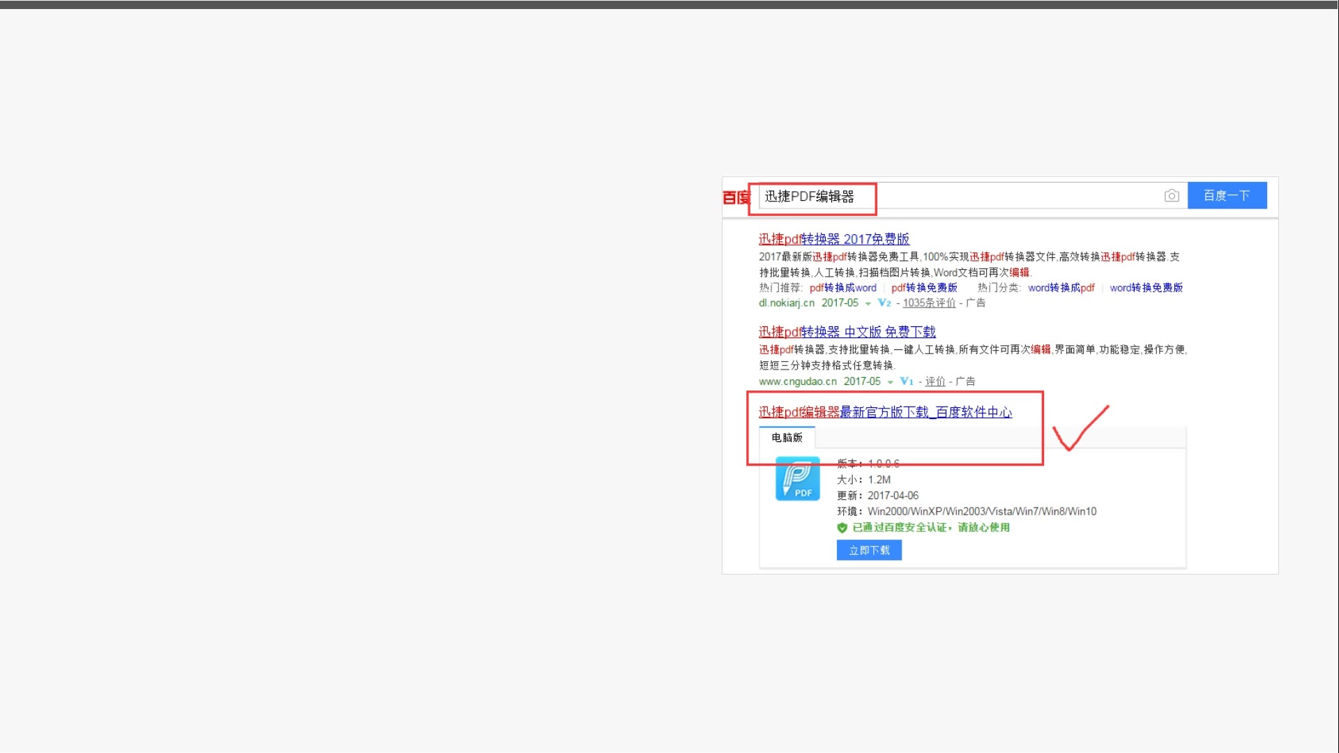Click the green Baidu security shield icon
The height and width of the screenshot is (753, 1339).
pyautogui.click(x=842, y=528)
